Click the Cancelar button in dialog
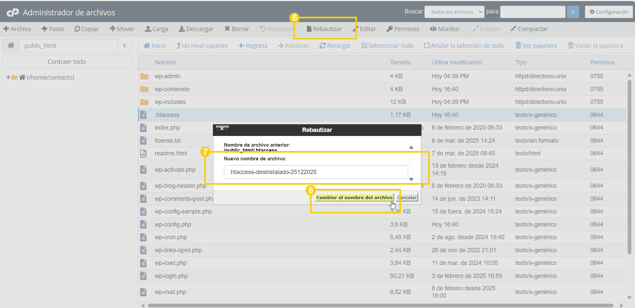This screenshot has height=308, width=635. pos(407,198)
